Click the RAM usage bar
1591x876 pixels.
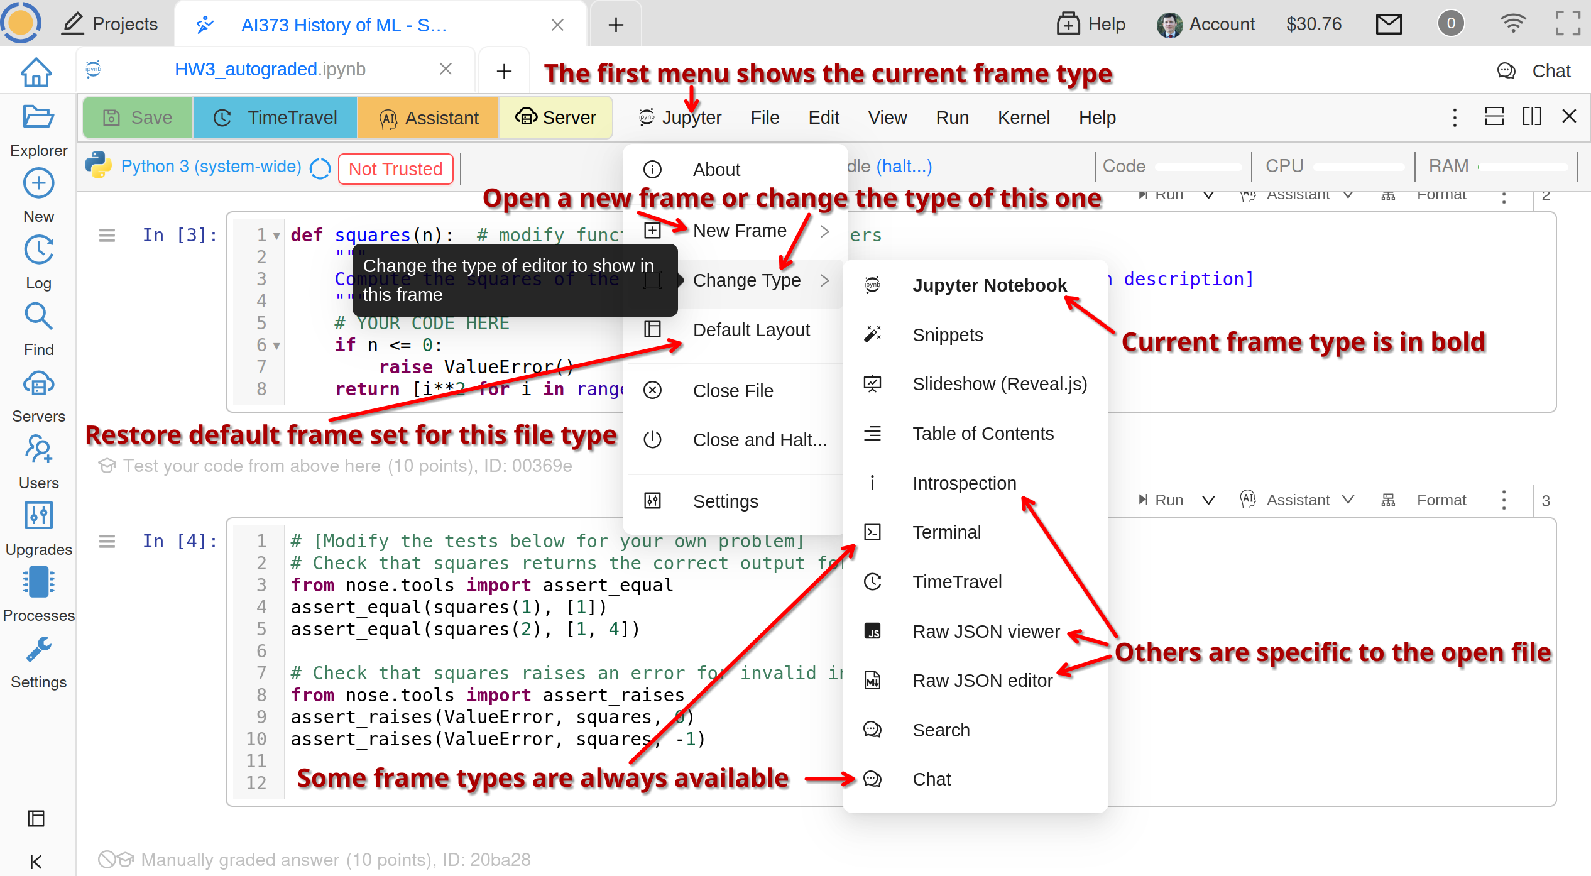tap(1523, 167)
